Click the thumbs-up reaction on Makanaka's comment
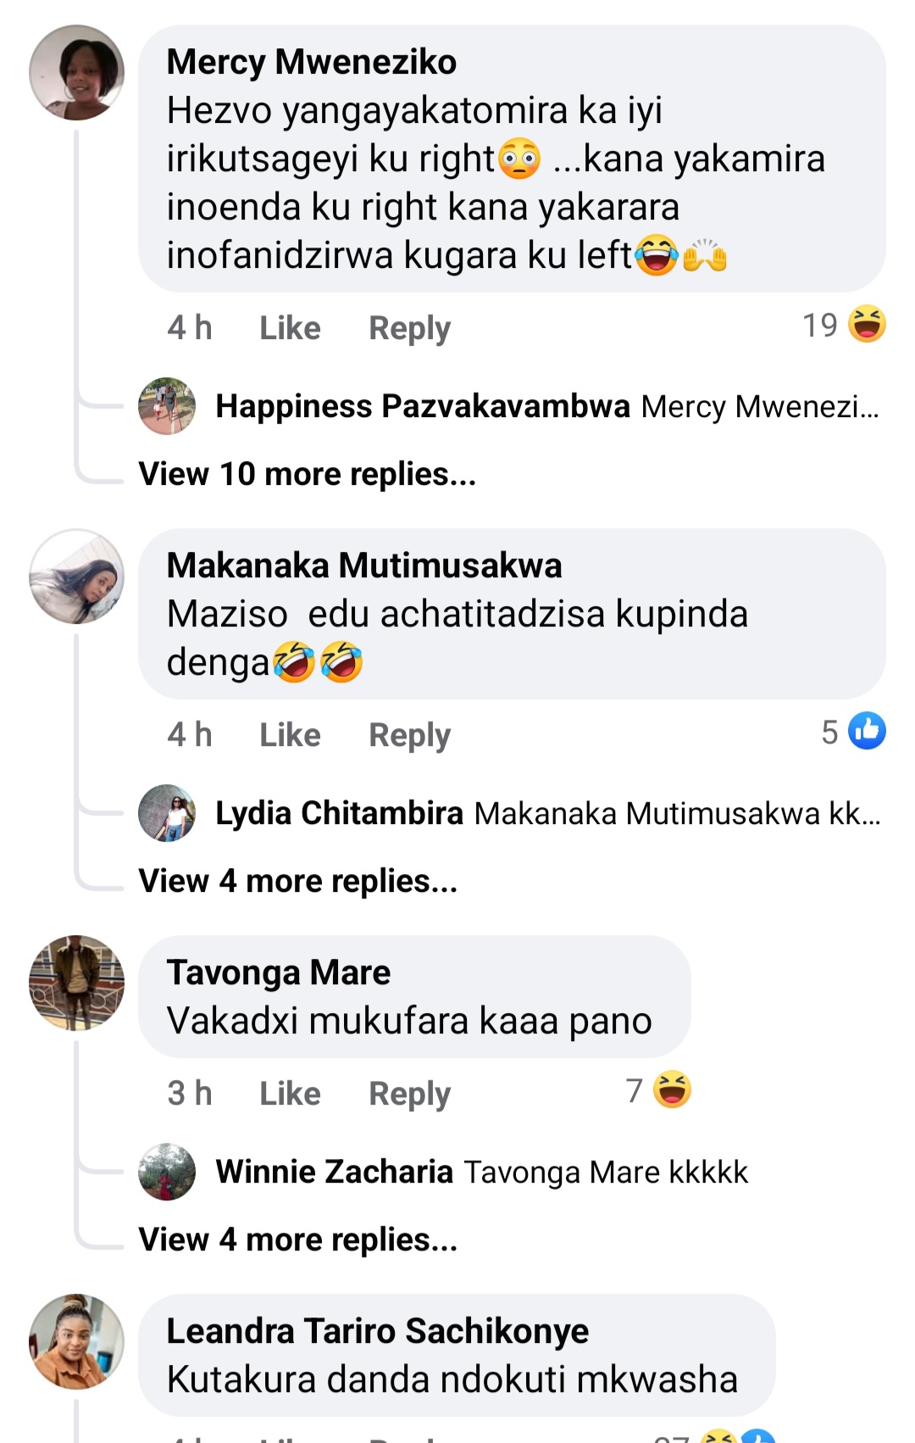This screenshot has width=915, height=1443. click(867, 731)
